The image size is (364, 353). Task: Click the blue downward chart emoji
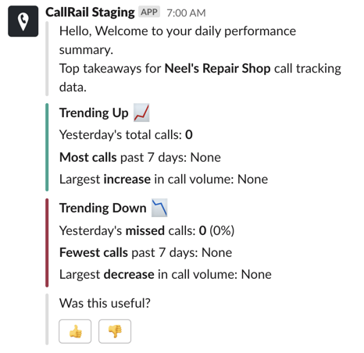pyautogui.click(x=159, y=208)
